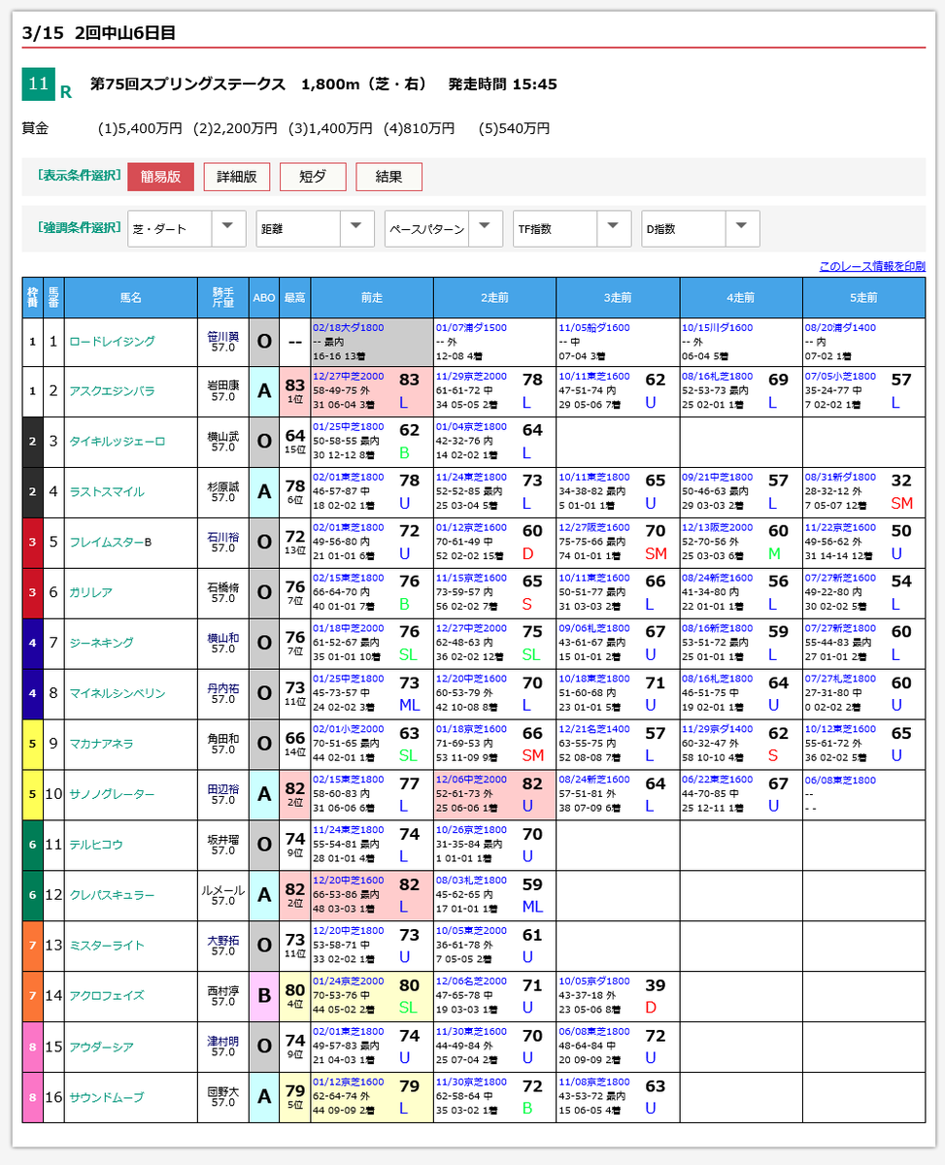Screen dimensions: 945x1165
Task: Switch to the 詳細版 tab
Action: pyautogui.click(x=237, y=177)
